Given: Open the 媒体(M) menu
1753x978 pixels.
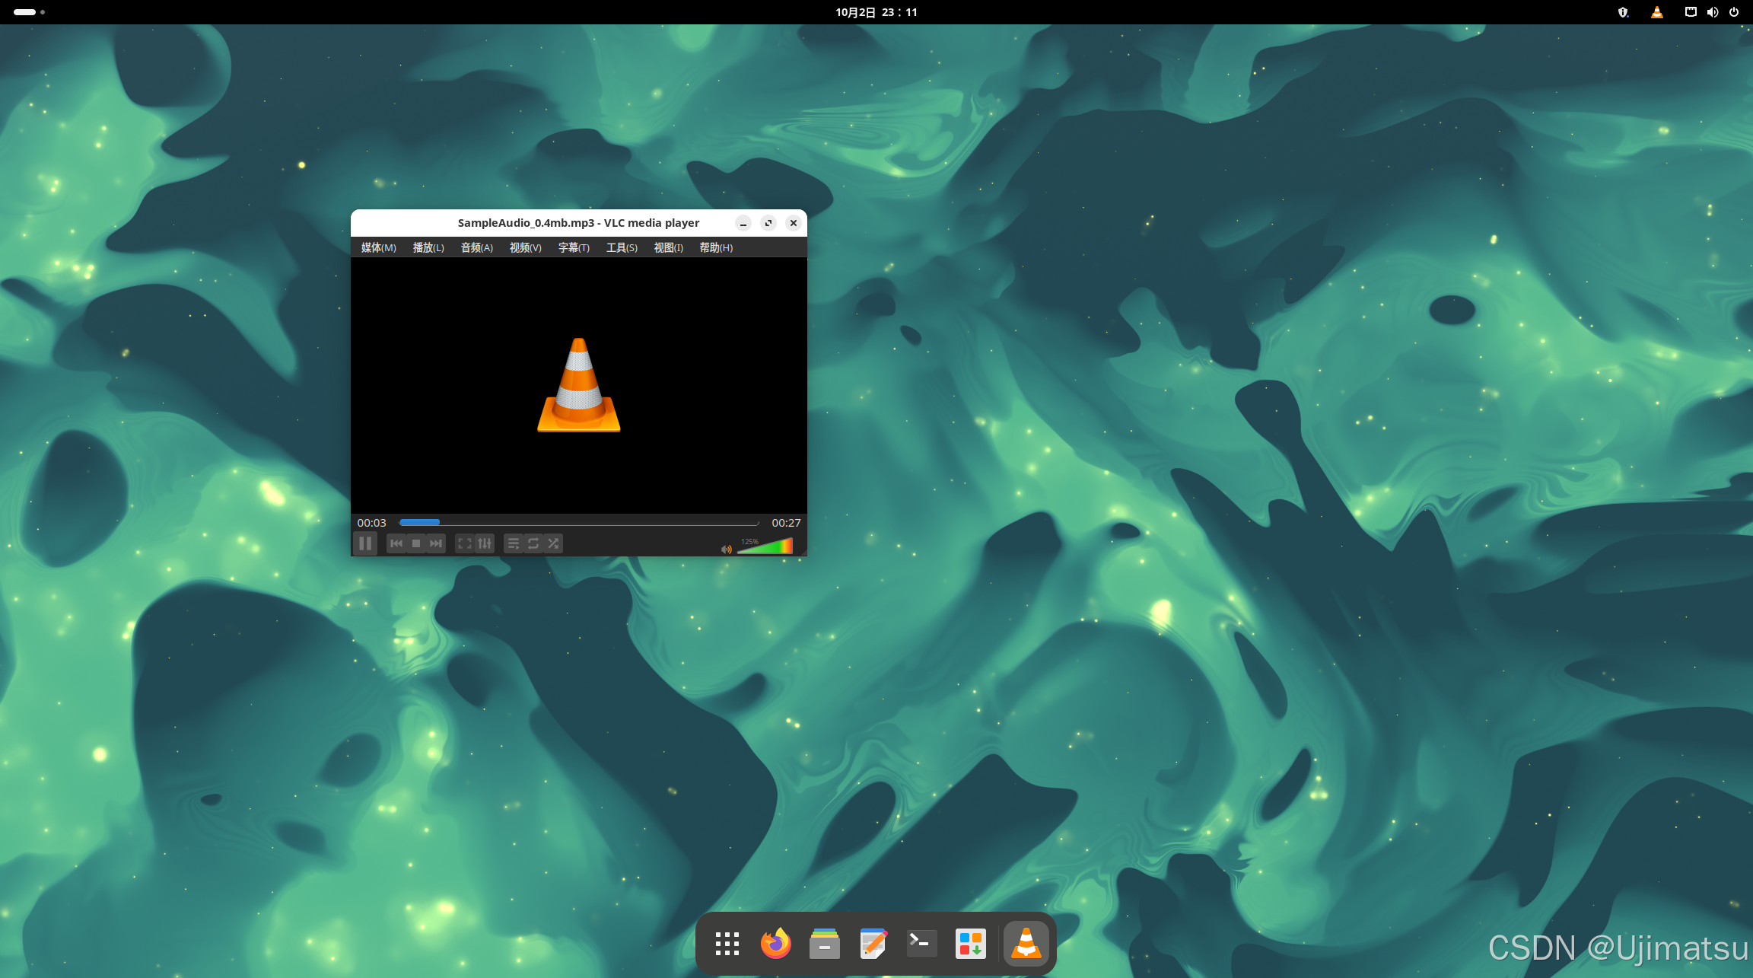Looking at the screenshot, I should (x=378, y=247).
